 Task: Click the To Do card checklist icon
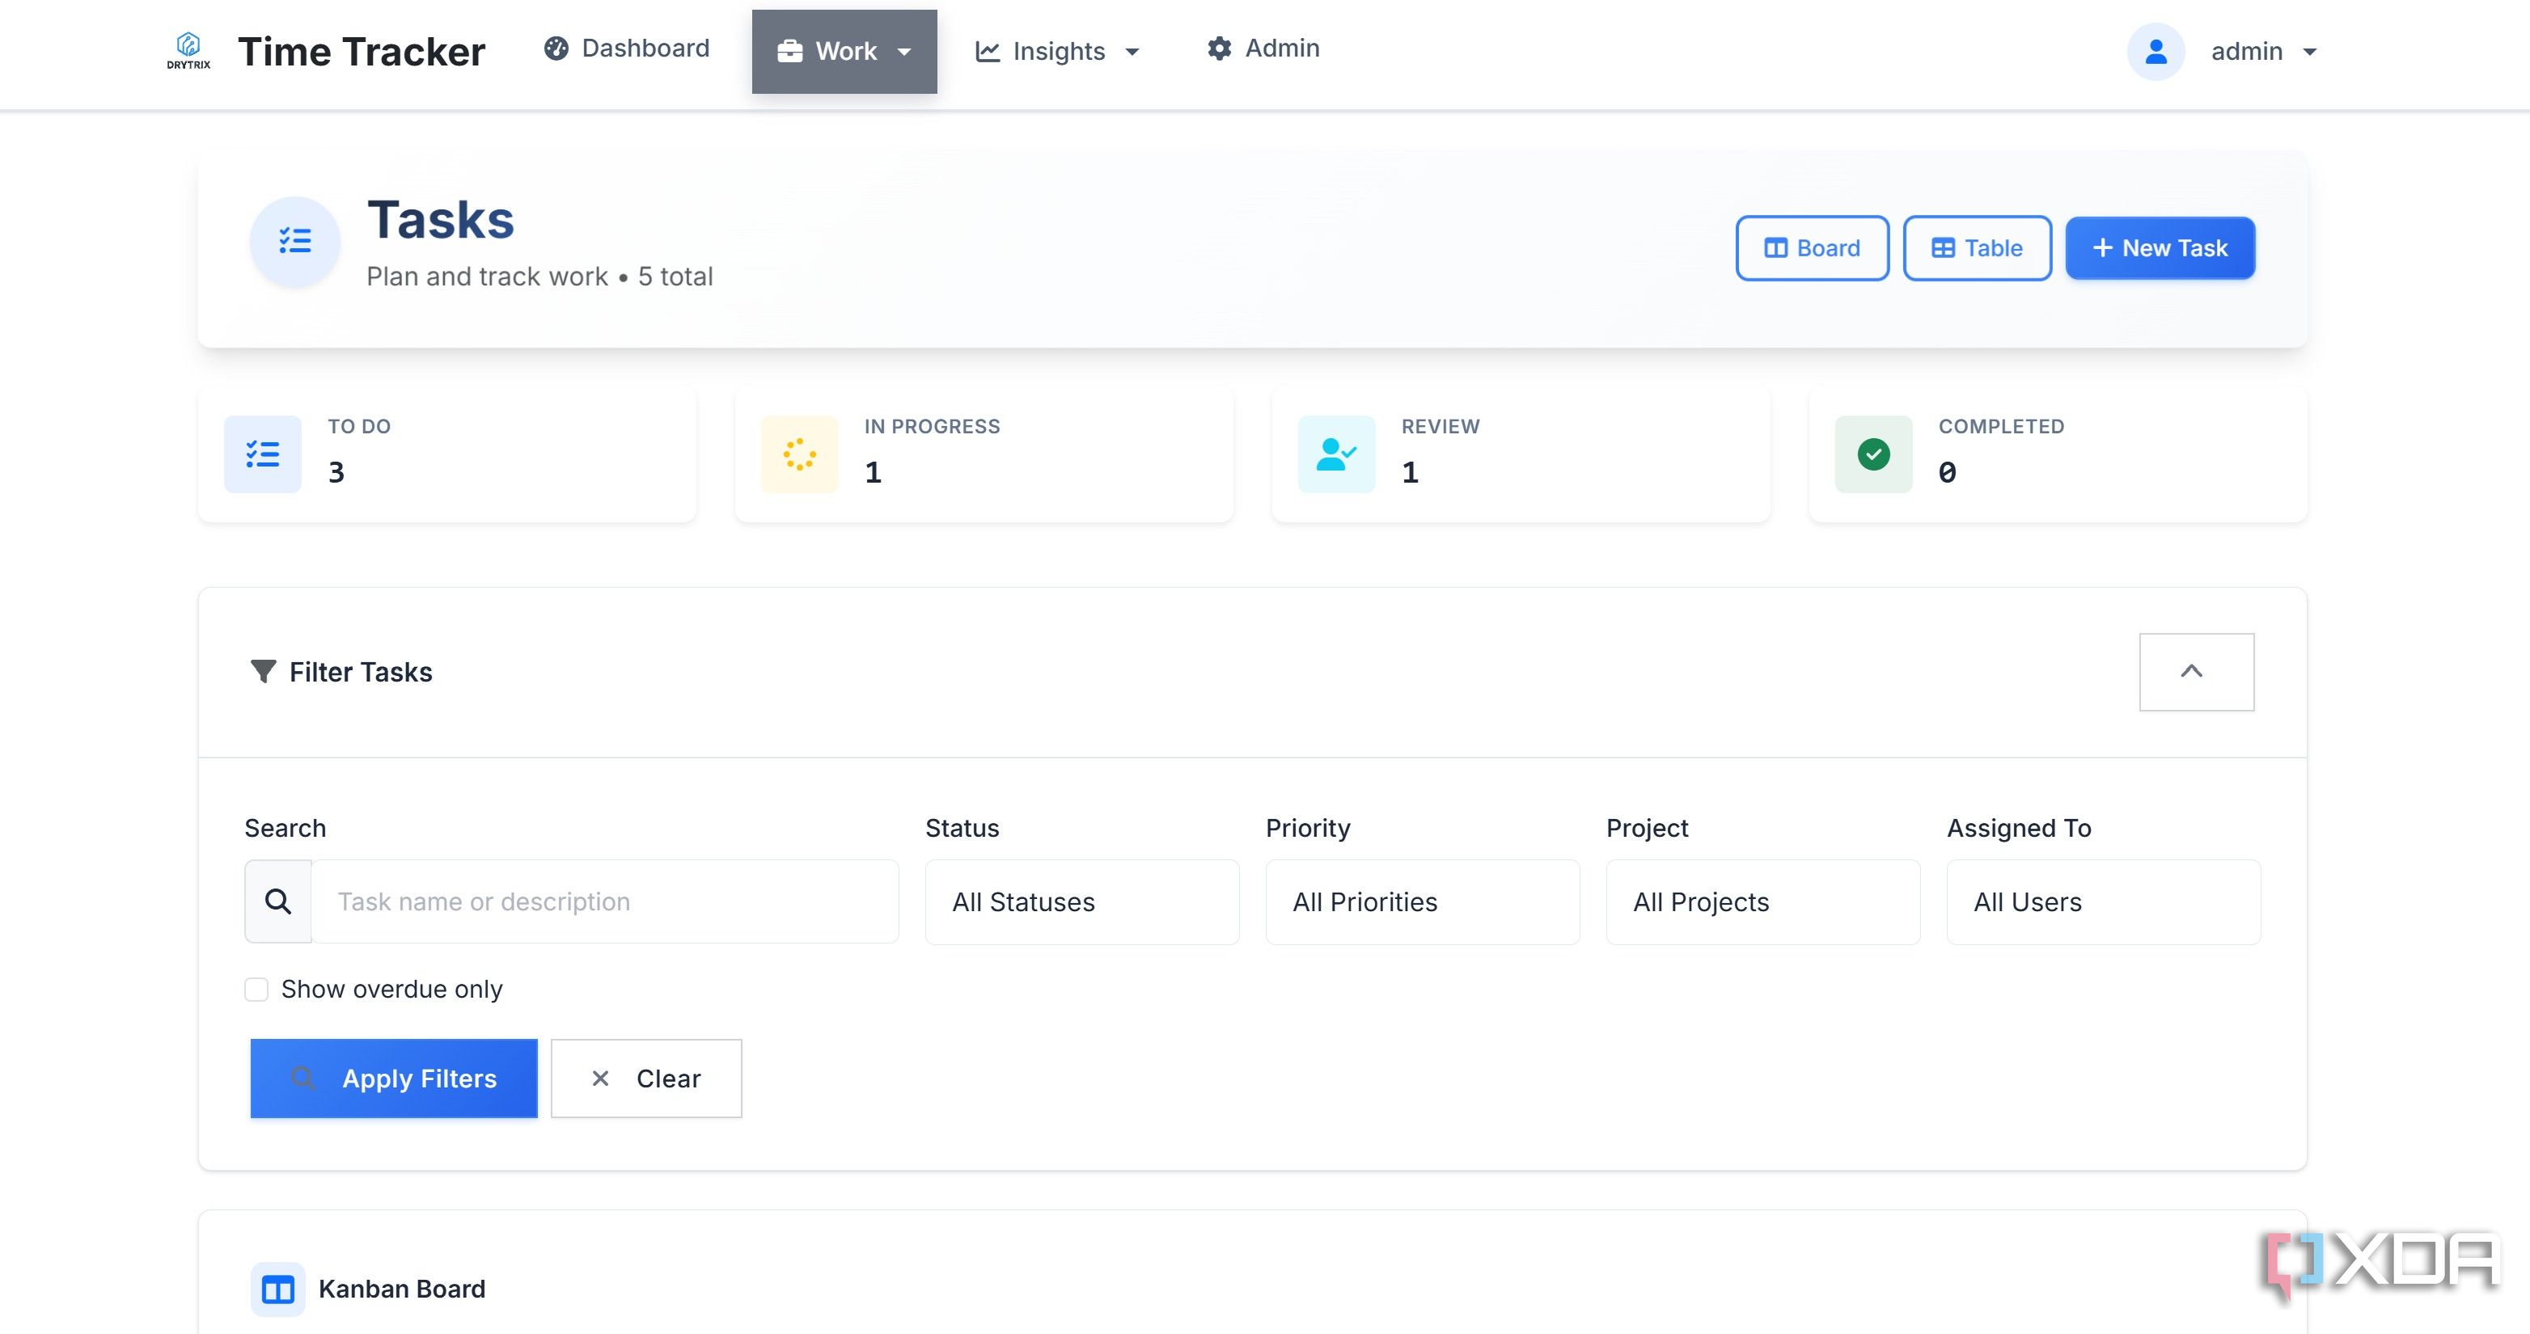click(262, 454)
